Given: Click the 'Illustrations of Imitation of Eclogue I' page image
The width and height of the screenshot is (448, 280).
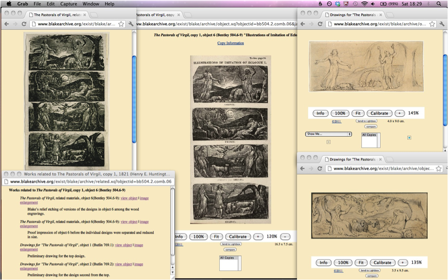Looking at the screenshot, I should (x=231, y=140).
